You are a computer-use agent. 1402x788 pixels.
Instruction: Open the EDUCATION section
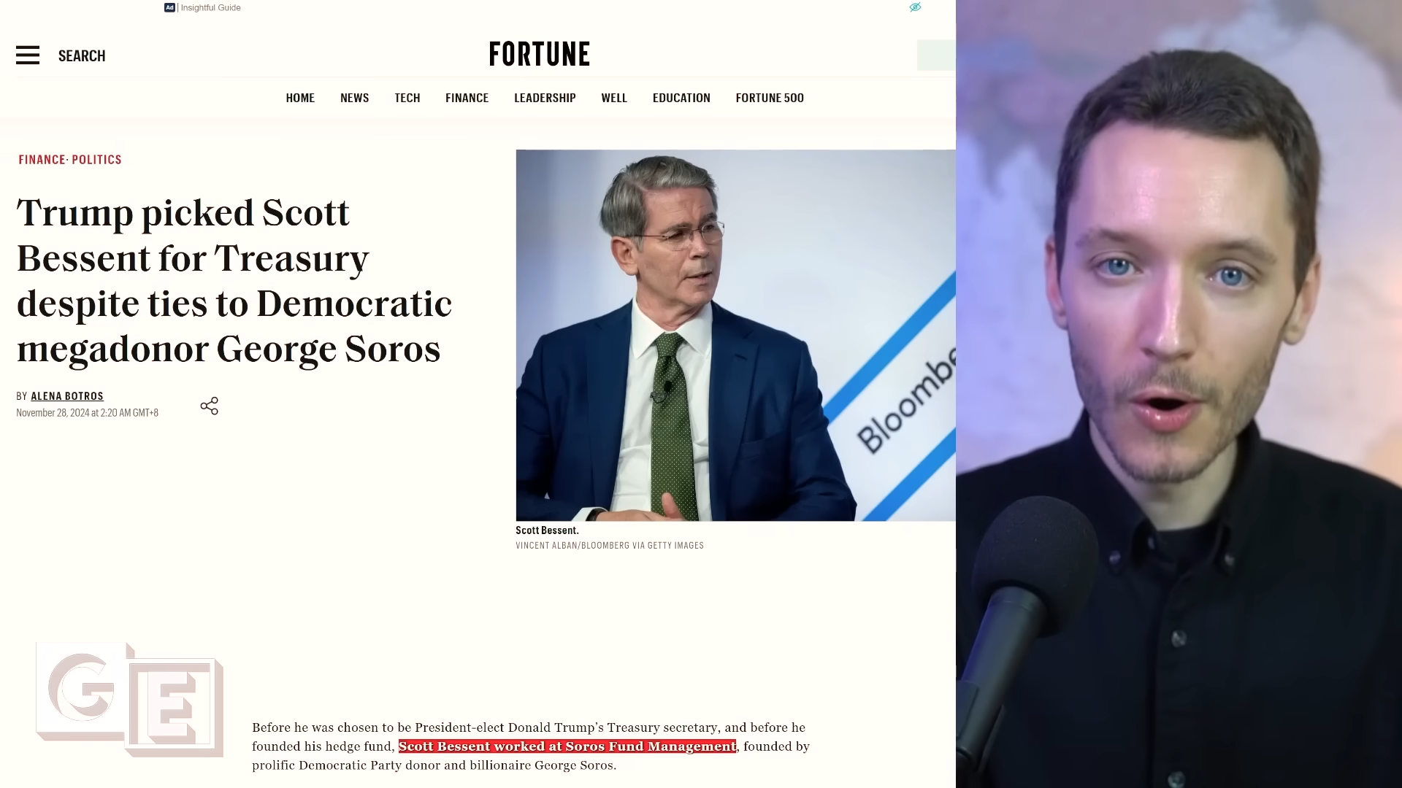[x=681, y=98]
